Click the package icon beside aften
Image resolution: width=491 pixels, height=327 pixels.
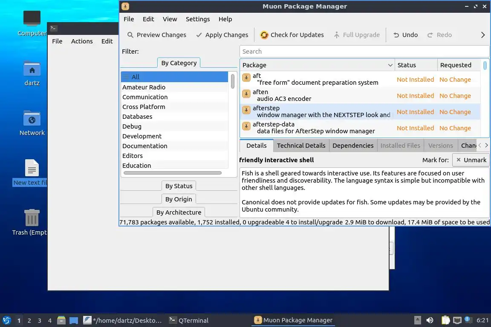246,94
